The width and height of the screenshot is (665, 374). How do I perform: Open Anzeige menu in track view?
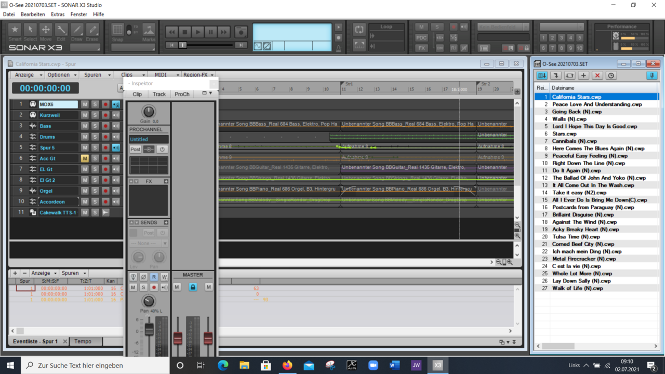click(x=28, y=75)
